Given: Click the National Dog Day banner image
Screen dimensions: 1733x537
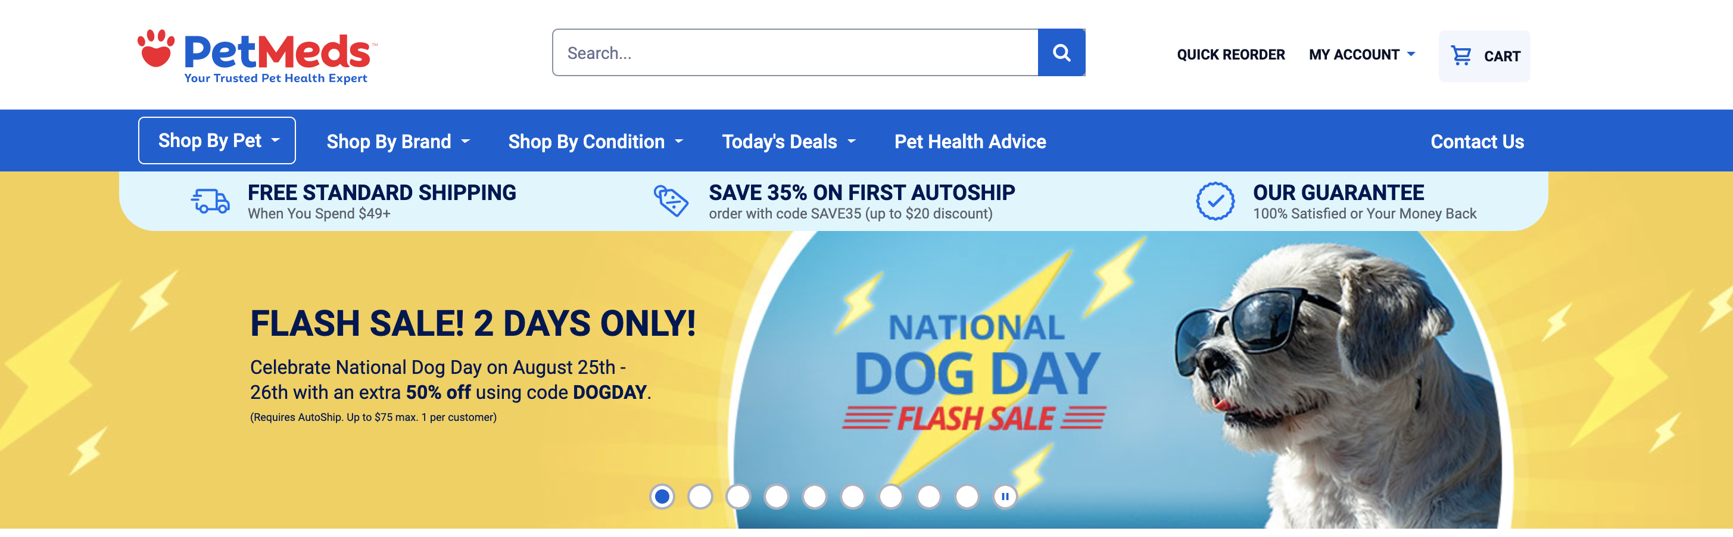Looking at the screenshot, I should click(x=1117, y=377).
